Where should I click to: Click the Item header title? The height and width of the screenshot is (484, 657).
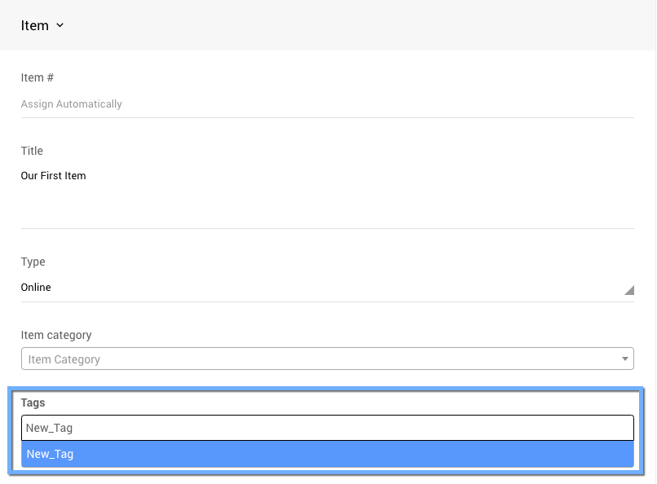(x=35, y=25)
